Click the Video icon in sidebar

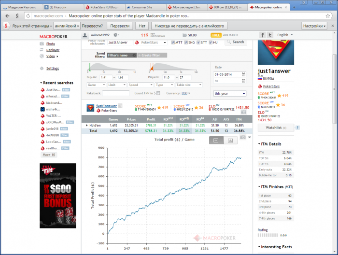click(x=42, y=56)
